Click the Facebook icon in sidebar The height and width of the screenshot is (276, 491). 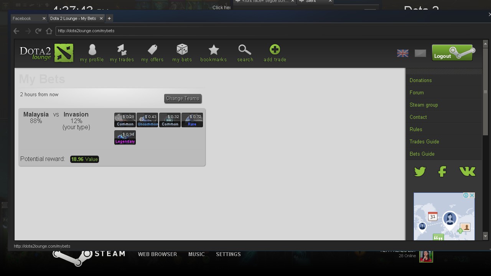tap(442, 171)
